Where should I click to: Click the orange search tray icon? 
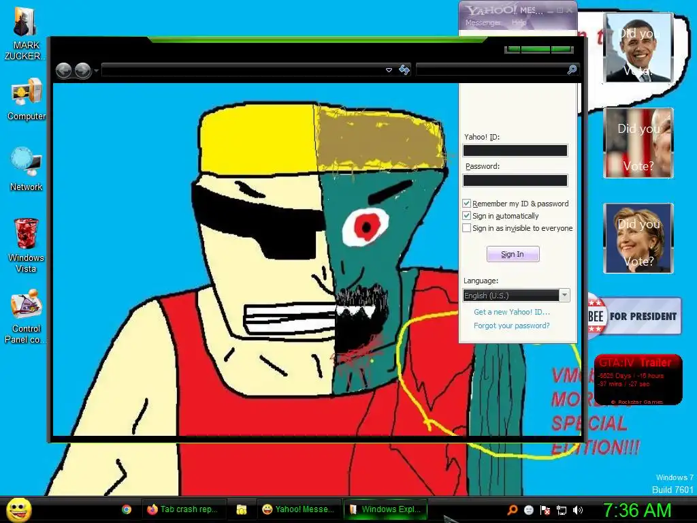[512, 510]
